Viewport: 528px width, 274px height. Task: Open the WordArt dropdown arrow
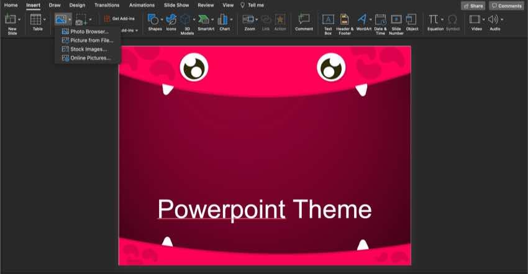(371, 19)
